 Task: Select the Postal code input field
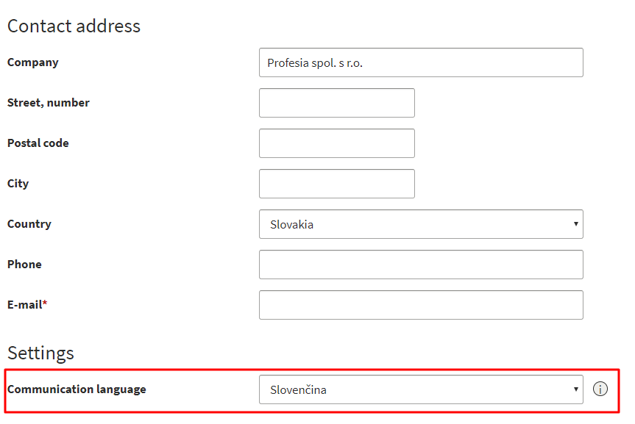point(337,143)
